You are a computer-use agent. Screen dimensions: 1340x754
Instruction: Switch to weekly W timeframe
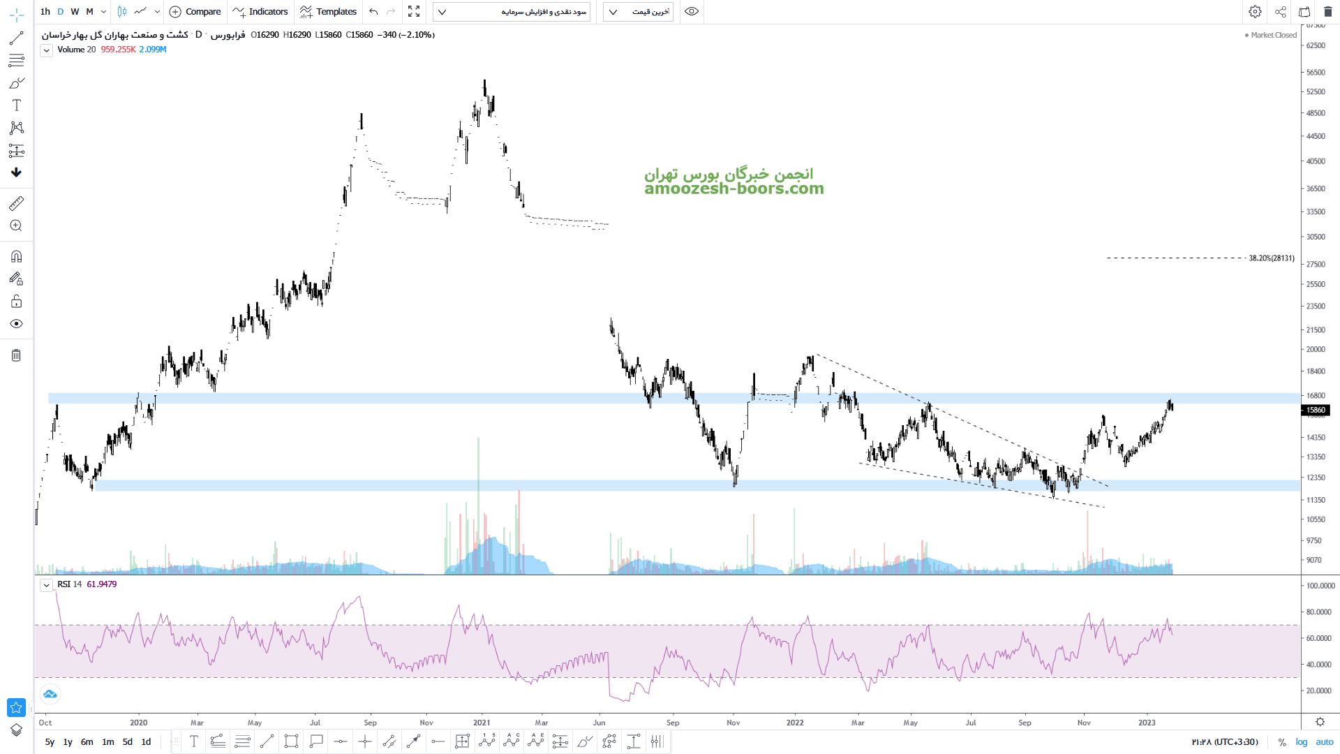click(x=75, y=12)
